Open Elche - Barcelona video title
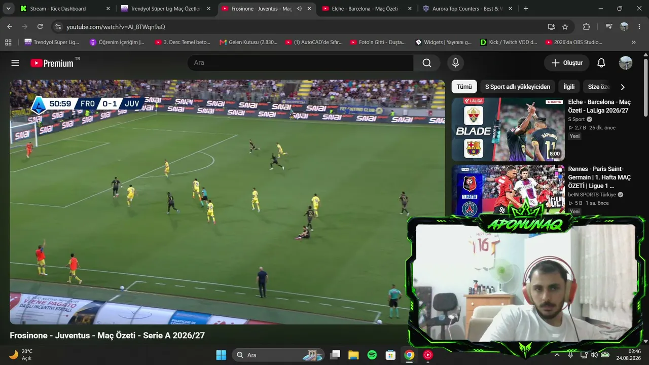Screen dimensions: 649x365 (599, 106)
